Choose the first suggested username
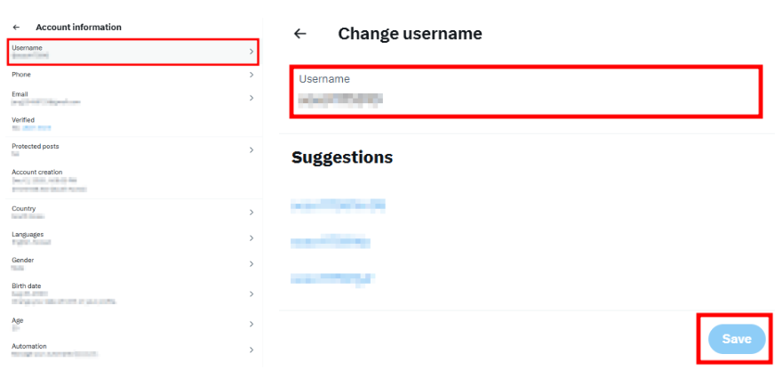Image resolution: width=782 pixels, height=386 pixels. (338, 206)
